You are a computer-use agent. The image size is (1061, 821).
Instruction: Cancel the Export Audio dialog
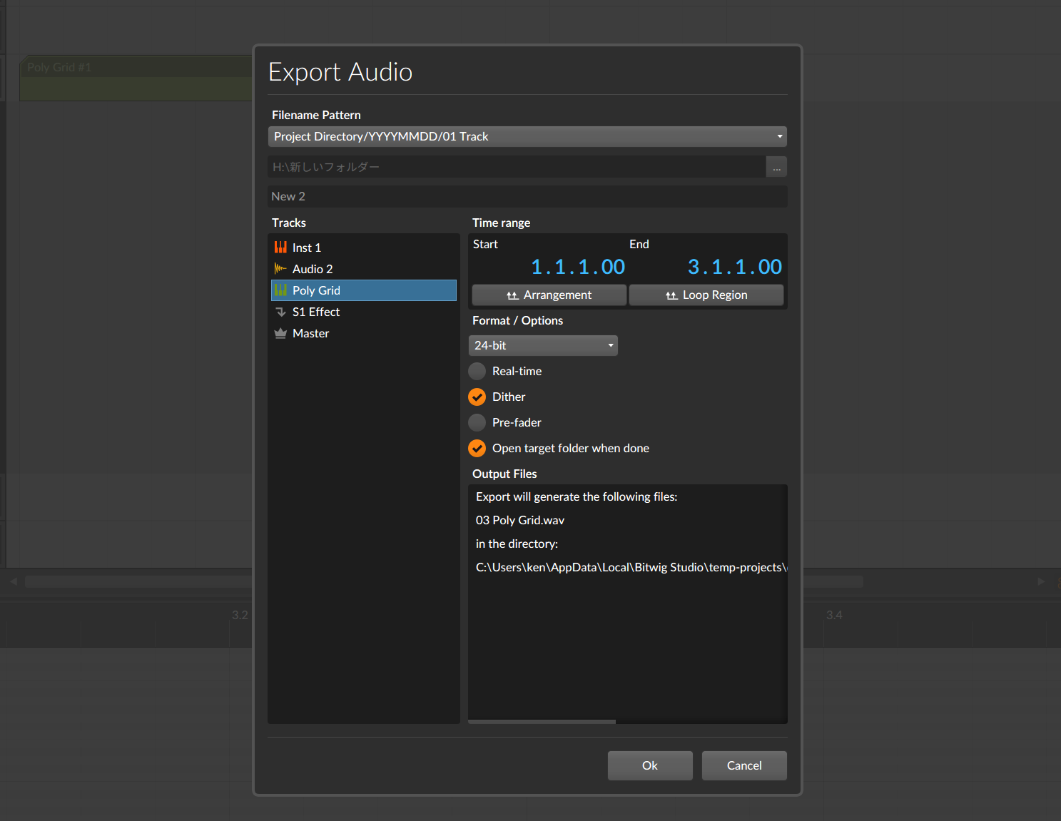pyautogui.click(x=744, y=765)
